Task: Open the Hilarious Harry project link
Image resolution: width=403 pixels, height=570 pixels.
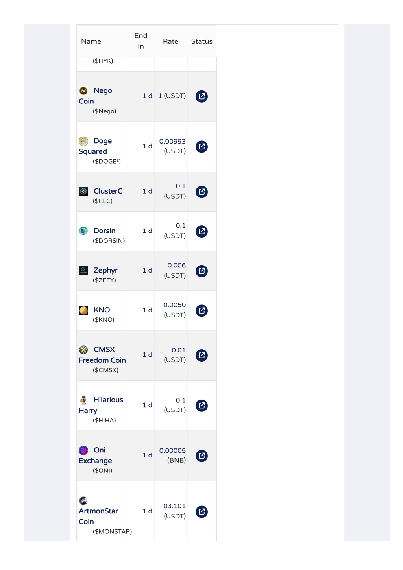Action: [x=101, y=405]
